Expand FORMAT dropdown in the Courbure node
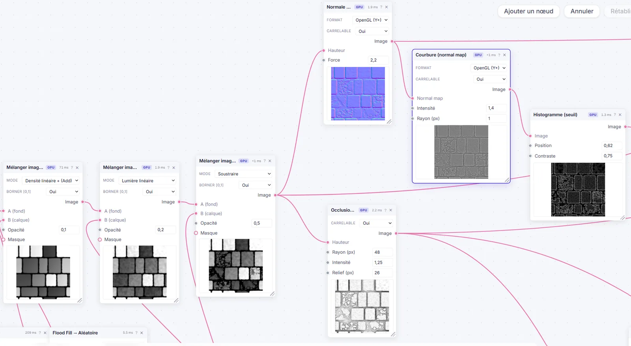 click(x=489, y=68)
